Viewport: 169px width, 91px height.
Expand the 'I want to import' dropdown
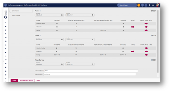[x=135, y=74]
